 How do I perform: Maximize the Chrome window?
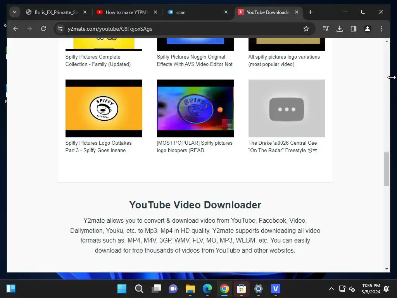pos(363,12)
